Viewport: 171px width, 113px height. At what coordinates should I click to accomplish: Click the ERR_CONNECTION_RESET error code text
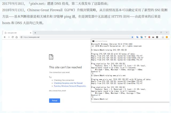57,91
